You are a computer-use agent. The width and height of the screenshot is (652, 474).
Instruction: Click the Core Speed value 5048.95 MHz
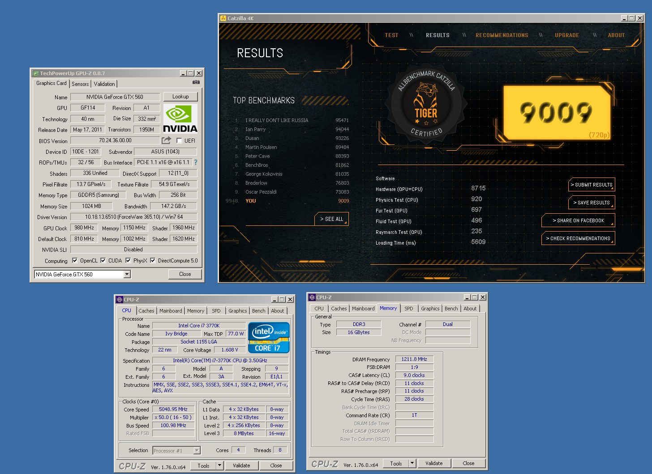click(x=173, y=409)
